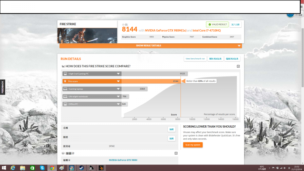This screenshot has width=304, height=171.
Task: Open the Paint palette taskbar icon
Action: (x=62, y=168)
